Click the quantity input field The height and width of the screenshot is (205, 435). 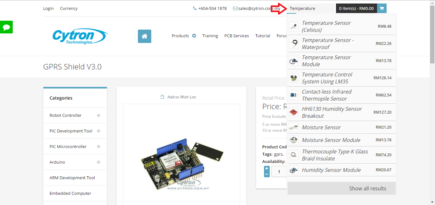[279, 172]
